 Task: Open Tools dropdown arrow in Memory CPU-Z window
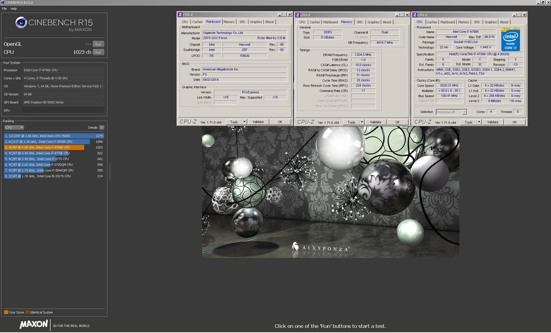click(x=362, y=122)
